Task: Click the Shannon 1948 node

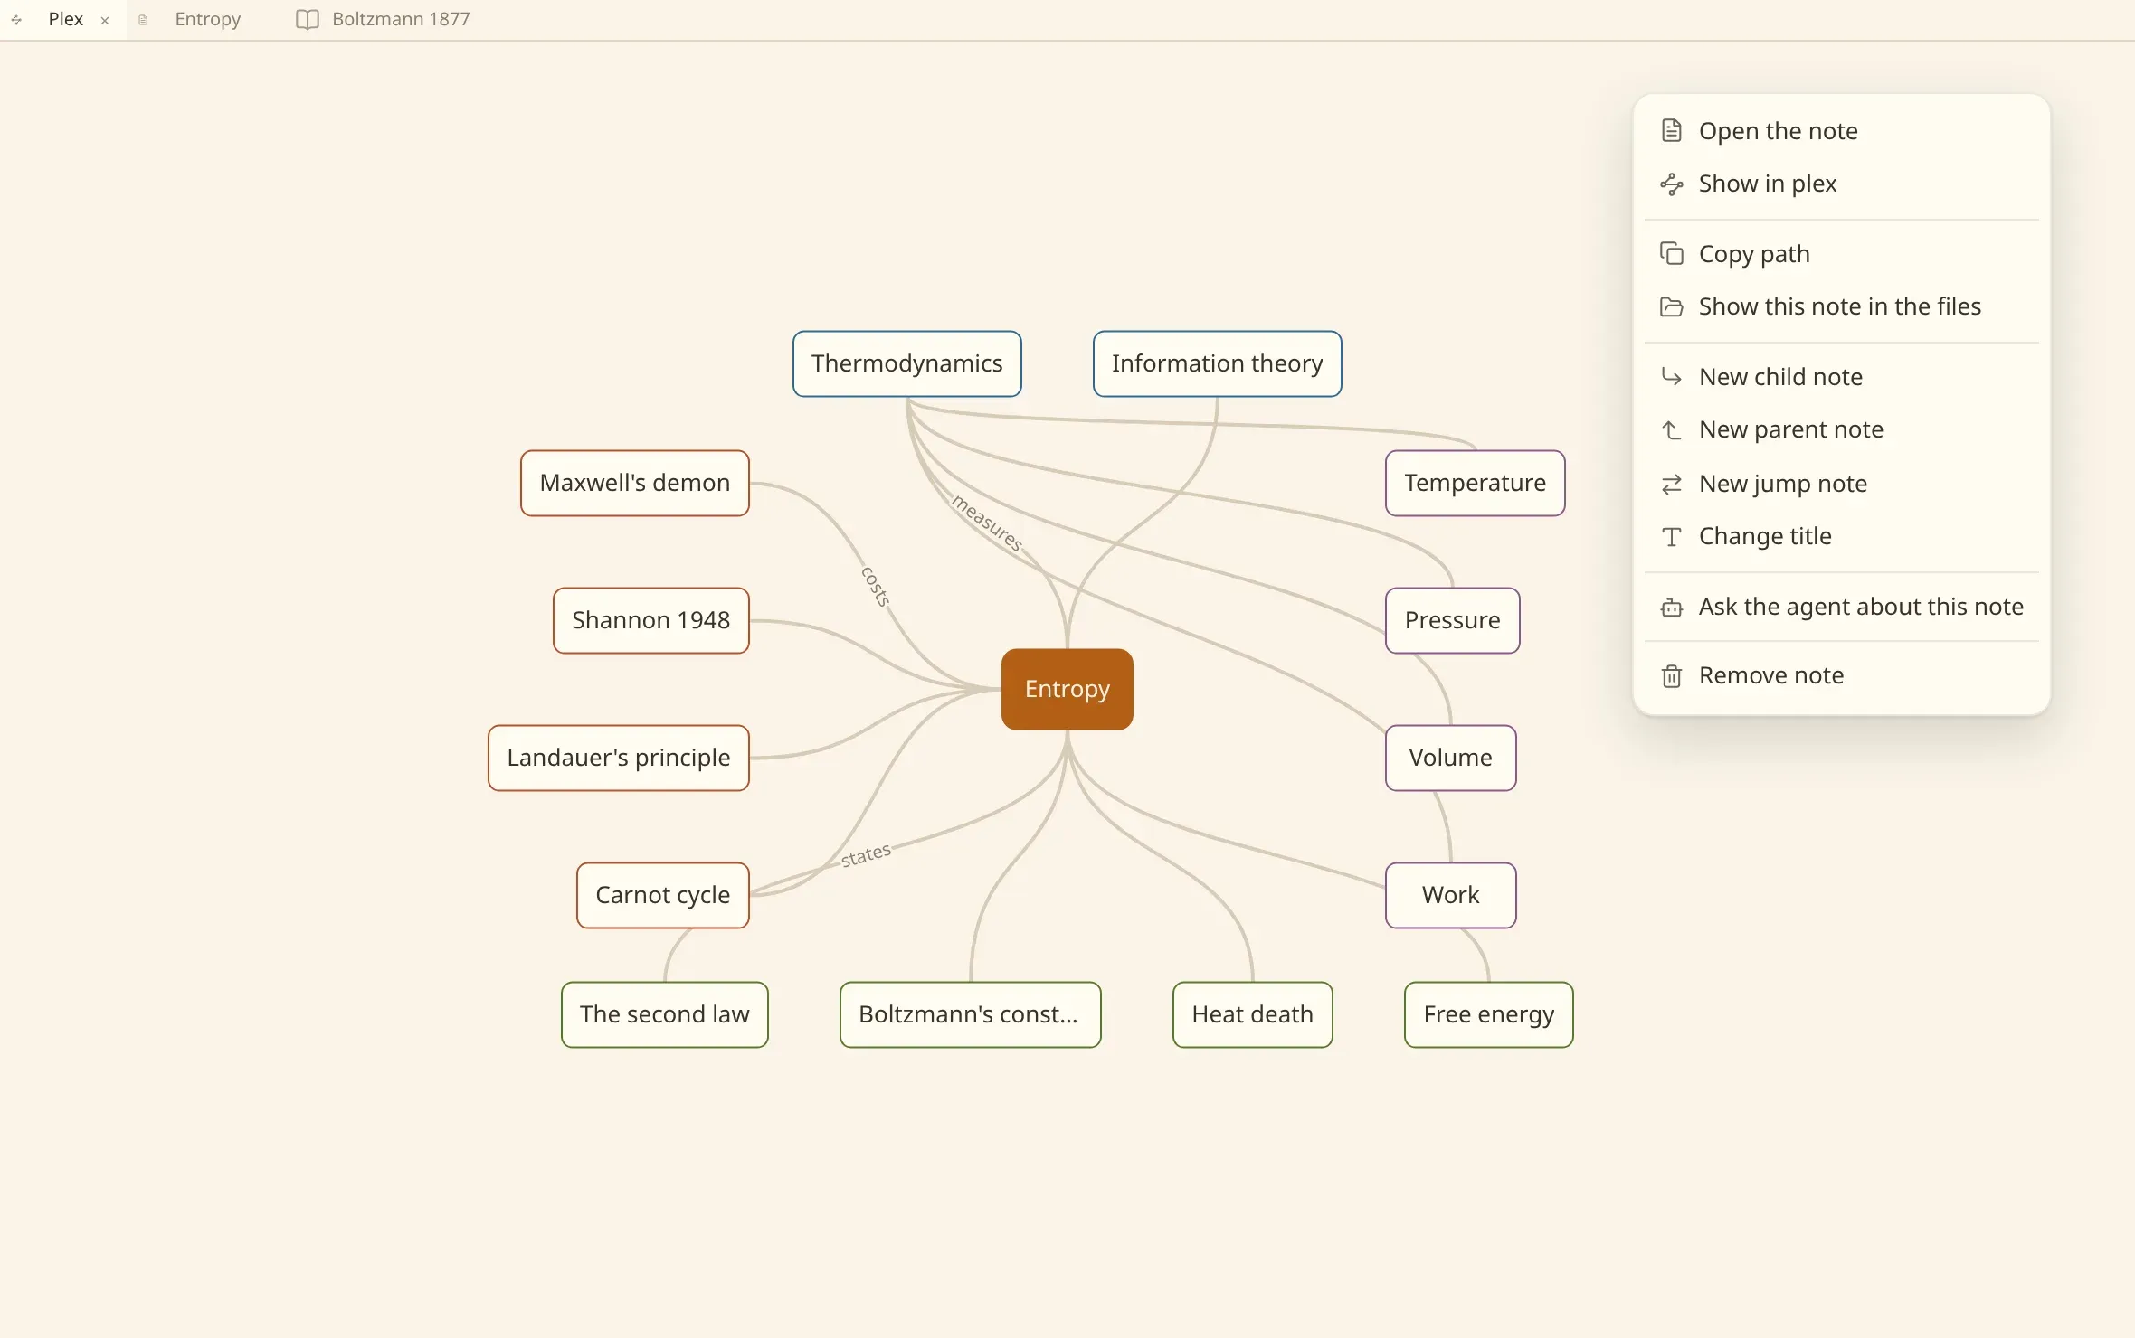Action: pyautogui.click(x=650, y=620)
